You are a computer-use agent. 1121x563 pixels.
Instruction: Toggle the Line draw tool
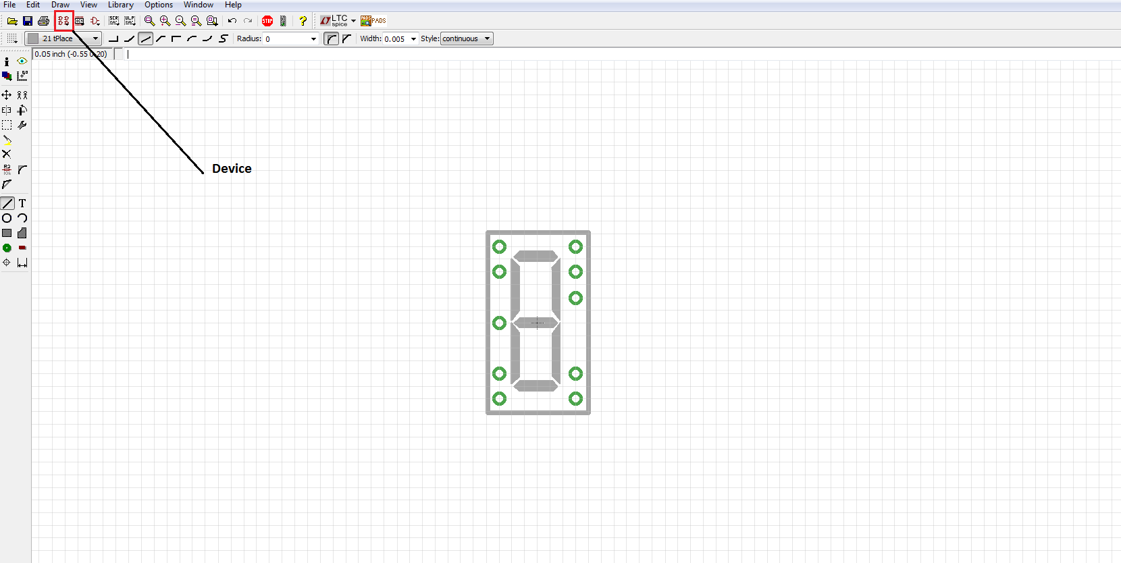[7, 203]
